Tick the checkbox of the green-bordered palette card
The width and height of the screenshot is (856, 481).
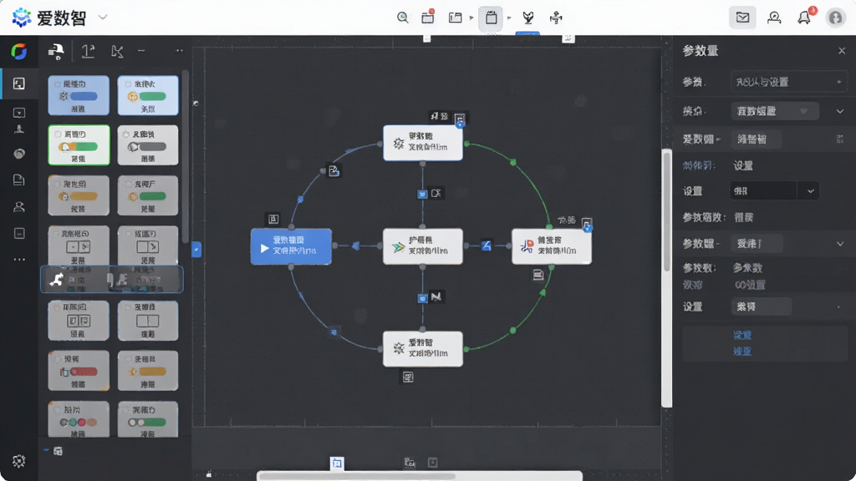[58, 134]
